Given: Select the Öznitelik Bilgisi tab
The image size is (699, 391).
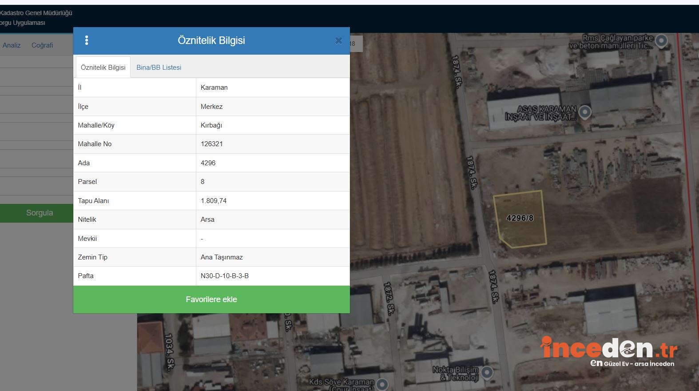Looking at the screenshot, I should pyautogui.click(x=103, y=68).
